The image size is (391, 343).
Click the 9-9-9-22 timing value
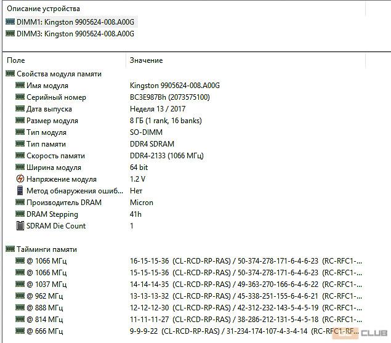143,331
